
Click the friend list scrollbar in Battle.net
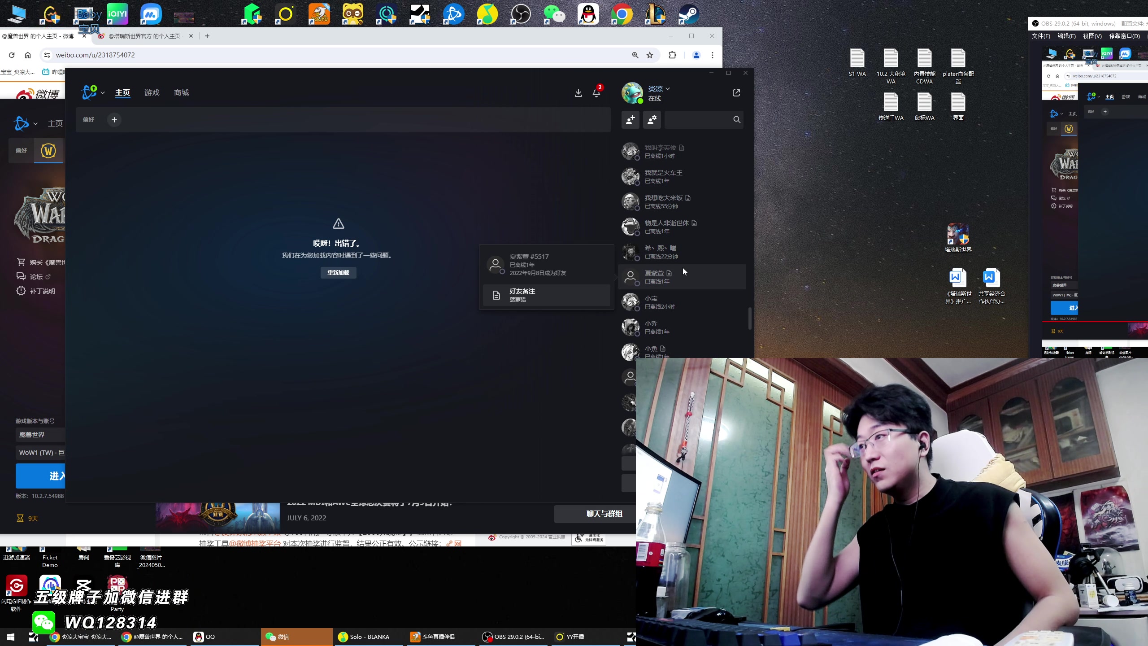coord(750,318)
